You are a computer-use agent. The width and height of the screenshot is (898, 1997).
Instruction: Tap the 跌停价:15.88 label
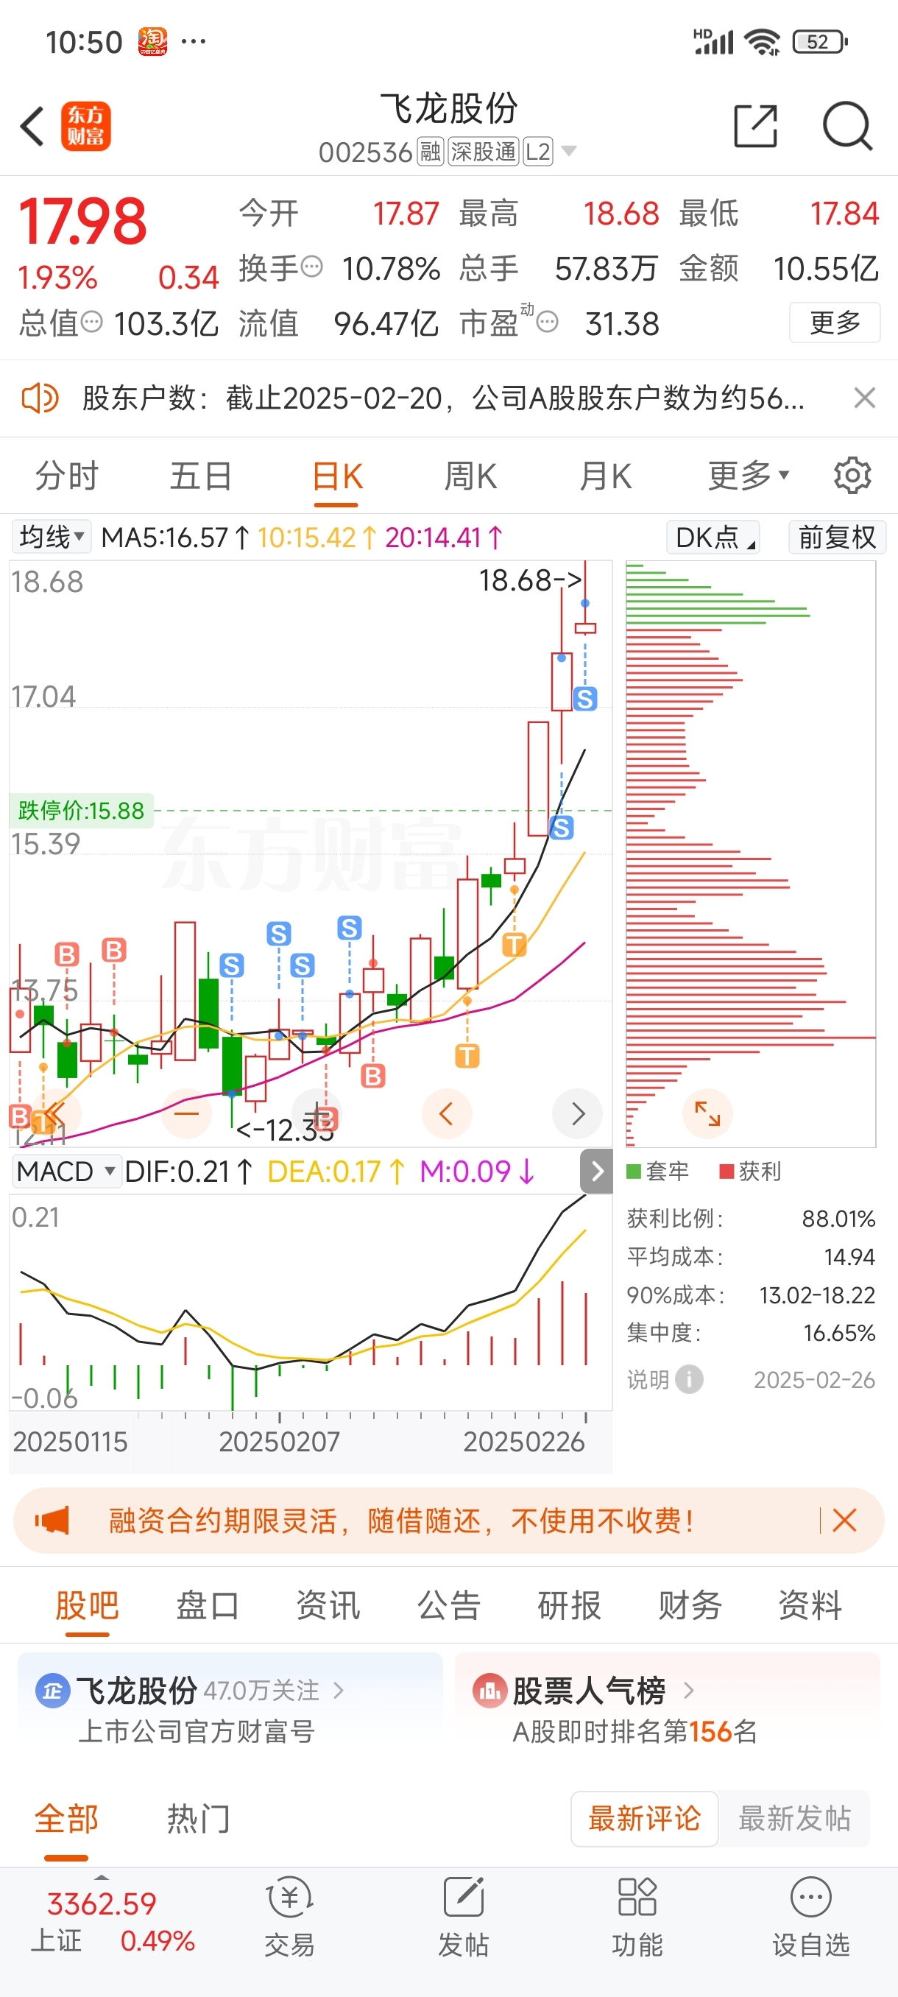coord(82,810)
